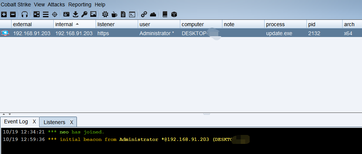Screen dimensions: 362x154
Task: Click the coffee cup Java applet icon
Action: (x=114, y=15)
